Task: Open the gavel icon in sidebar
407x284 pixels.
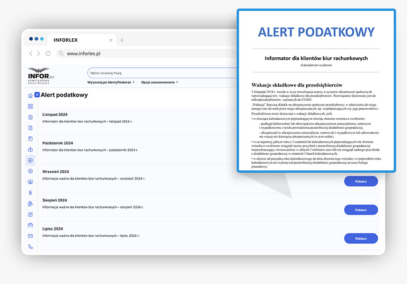Action: tap(30, 204)
